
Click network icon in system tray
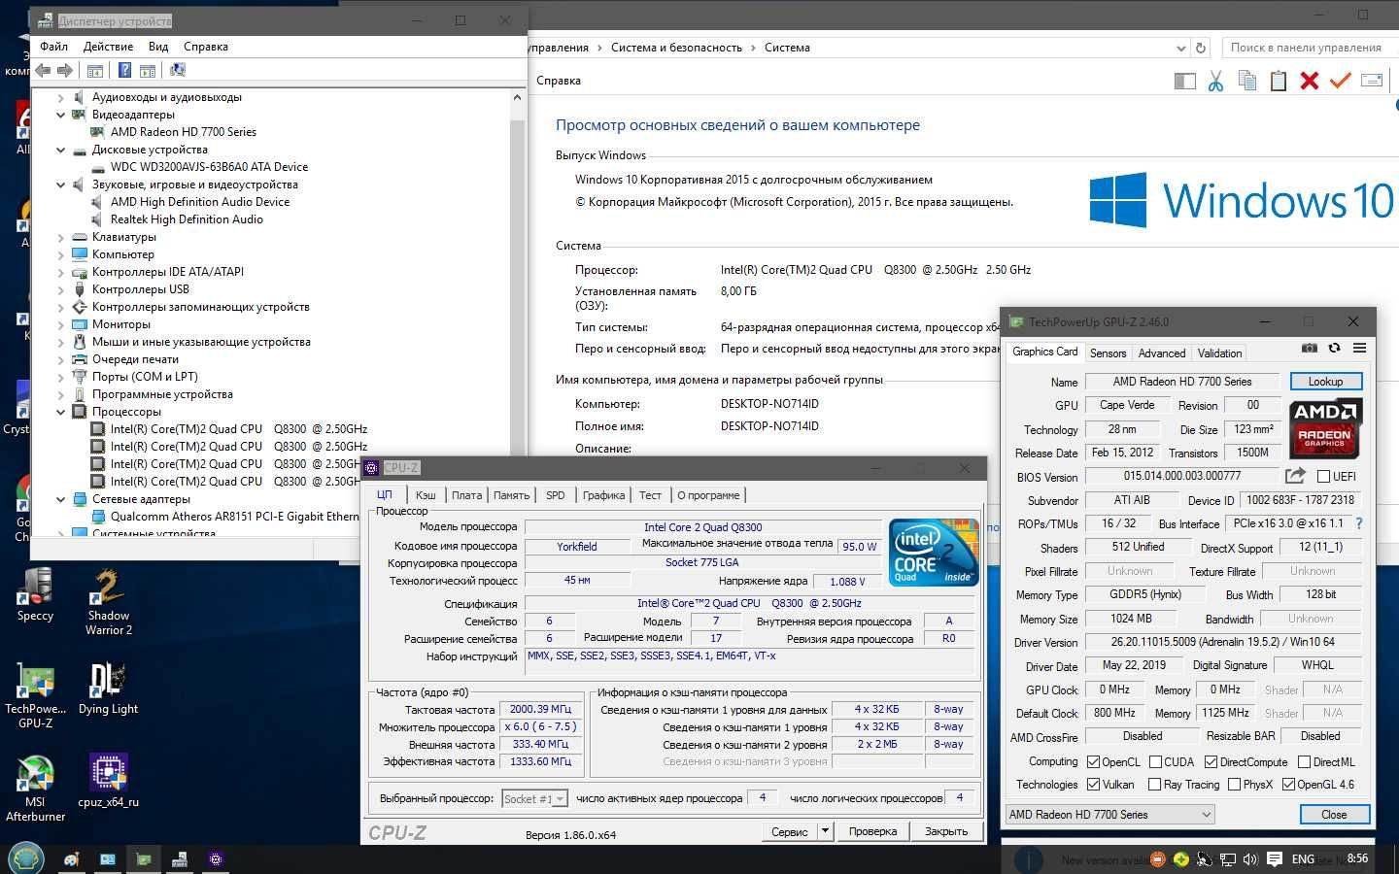[x=1228, y=859]
